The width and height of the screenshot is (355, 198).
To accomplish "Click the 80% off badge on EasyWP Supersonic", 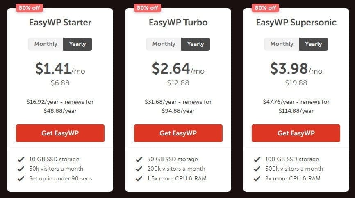I will click(x=266, y=8).
